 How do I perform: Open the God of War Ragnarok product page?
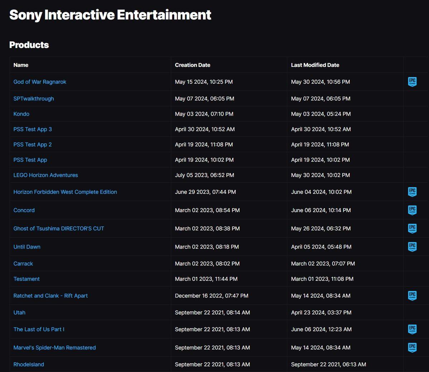pyautogui.click(x=40, y=82)
